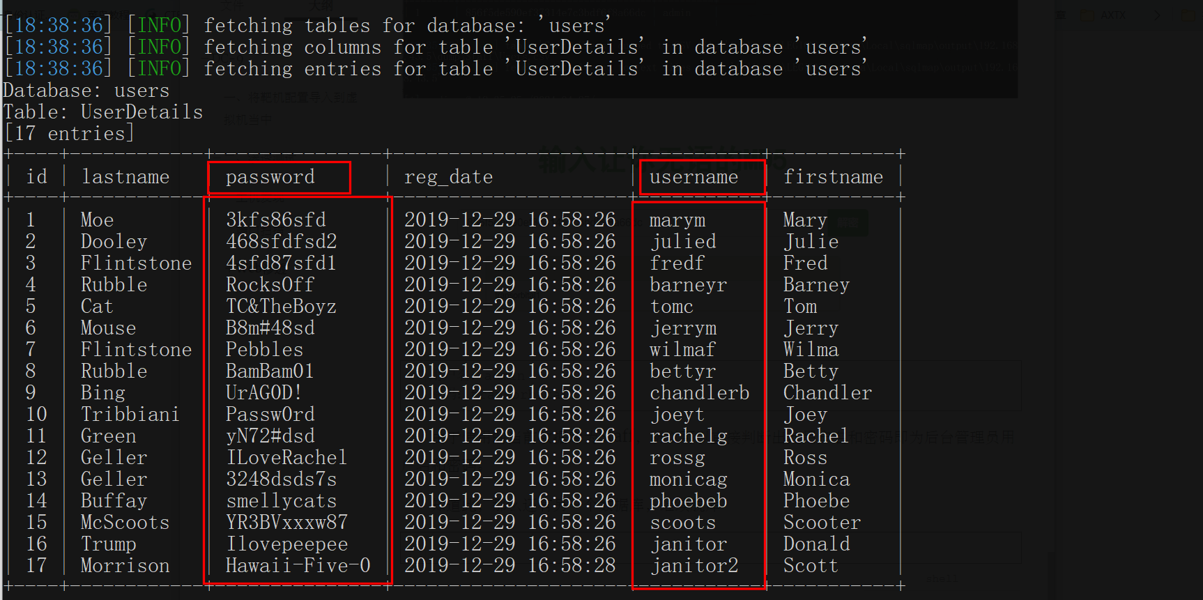Click password 'Ilovepeepee'
Screen dimensions: 1203x600
coord(287,544)
